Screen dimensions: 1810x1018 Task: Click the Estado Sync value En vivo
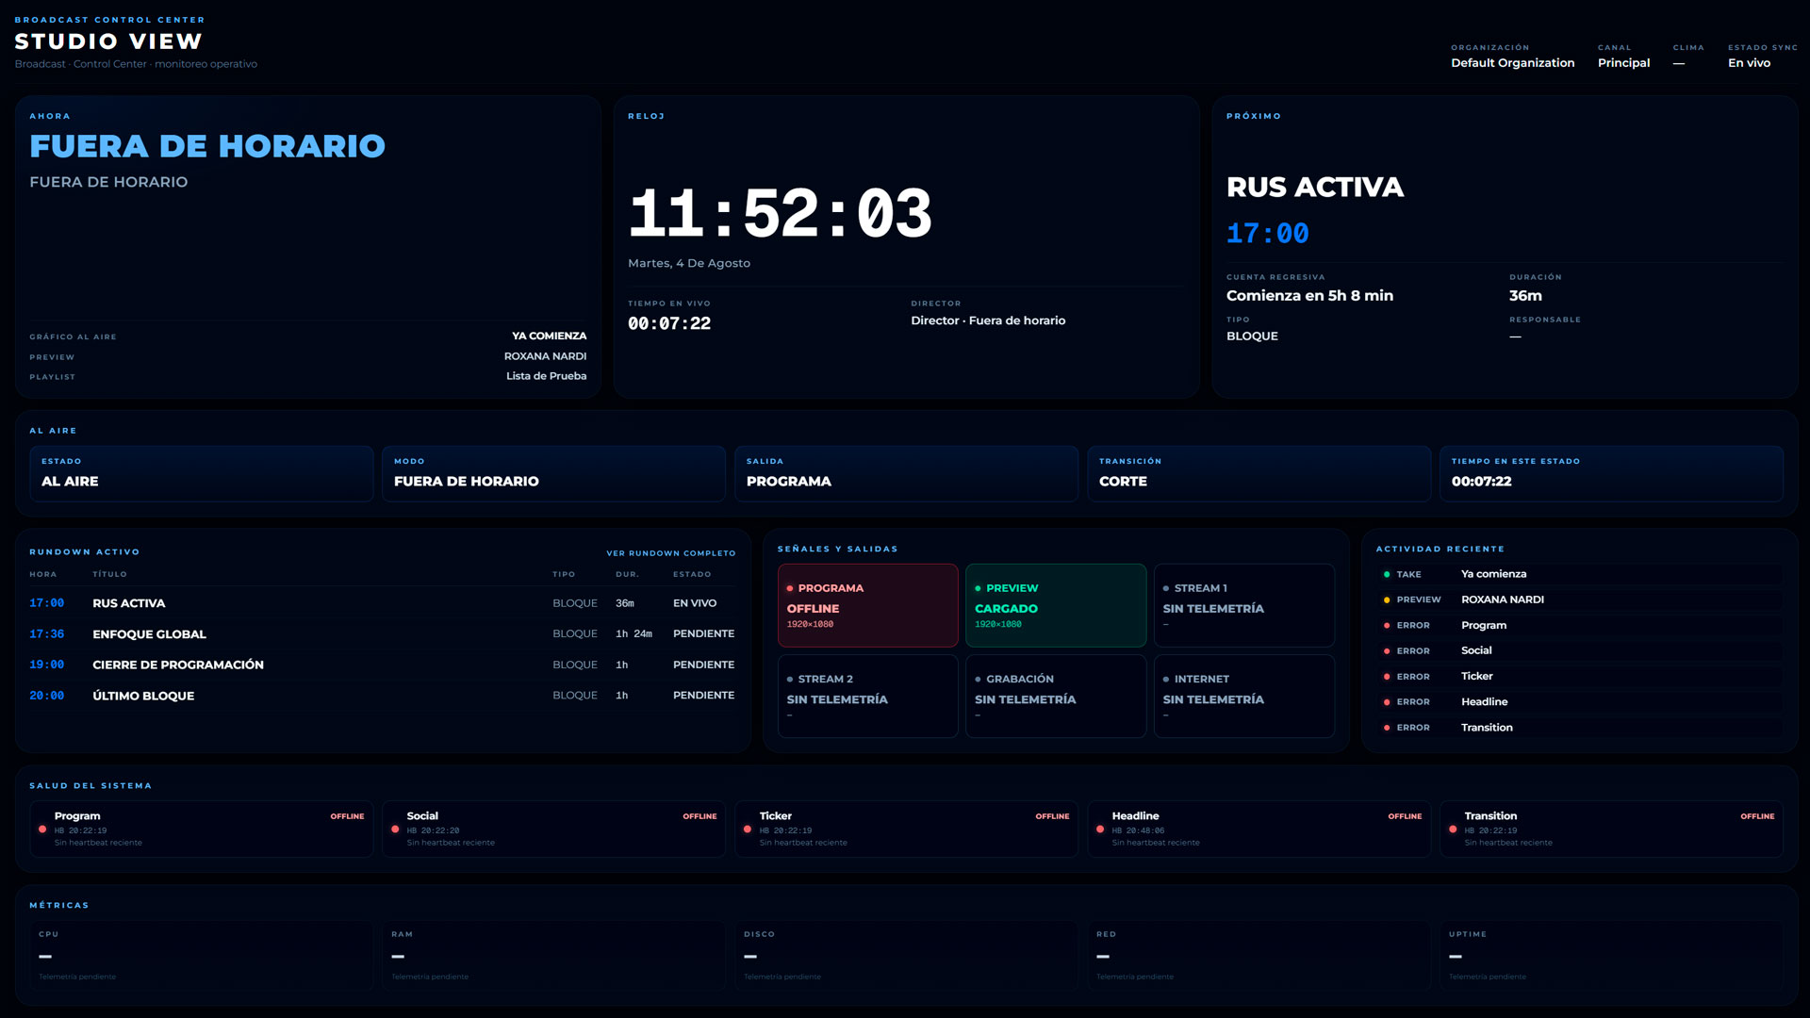(1749, 63)
